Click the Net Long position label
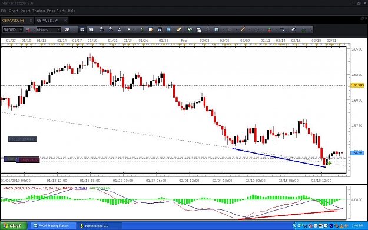This screenshot has width=368, height=230. [x=22, y=139]
